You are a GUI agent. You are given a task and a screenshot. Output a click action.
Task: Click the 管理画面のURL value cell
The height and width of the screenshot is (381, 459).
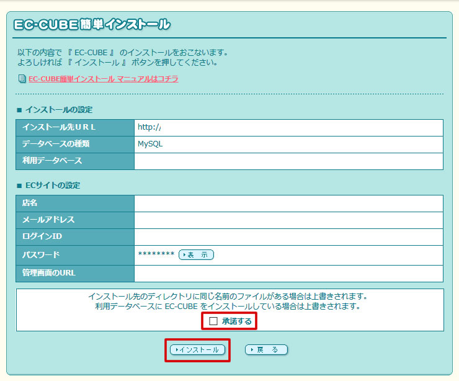click(288, 274)
